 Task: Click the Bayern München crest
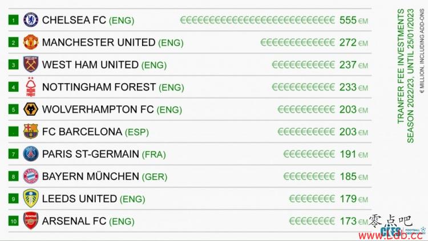[31, 176]
